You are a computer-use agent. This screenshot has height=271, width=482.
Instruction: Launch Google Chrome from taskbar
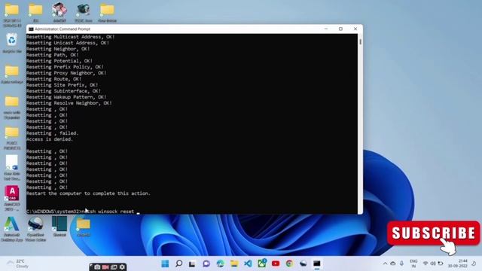[289, 263]
